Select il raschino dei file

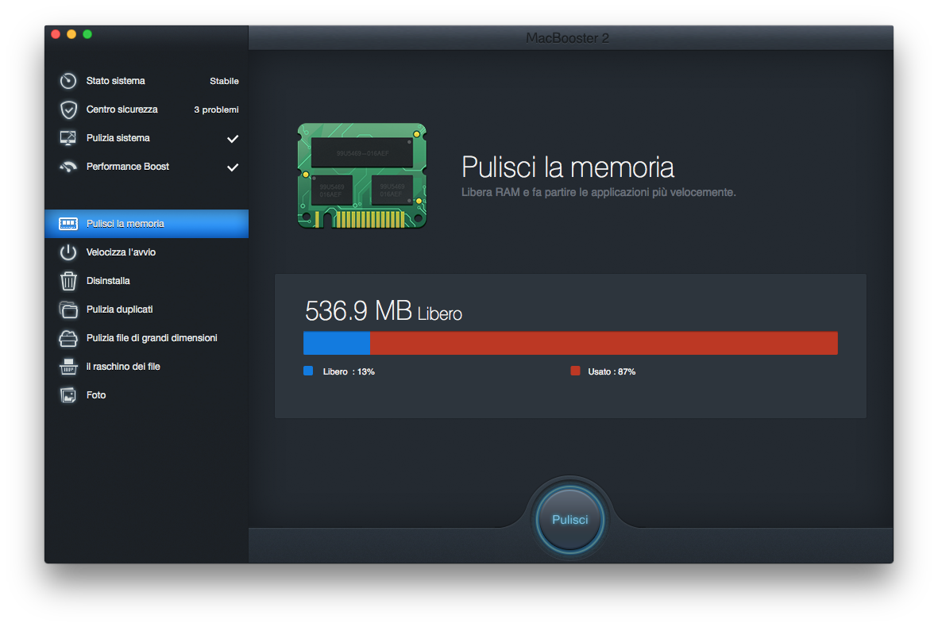(147, 367)
